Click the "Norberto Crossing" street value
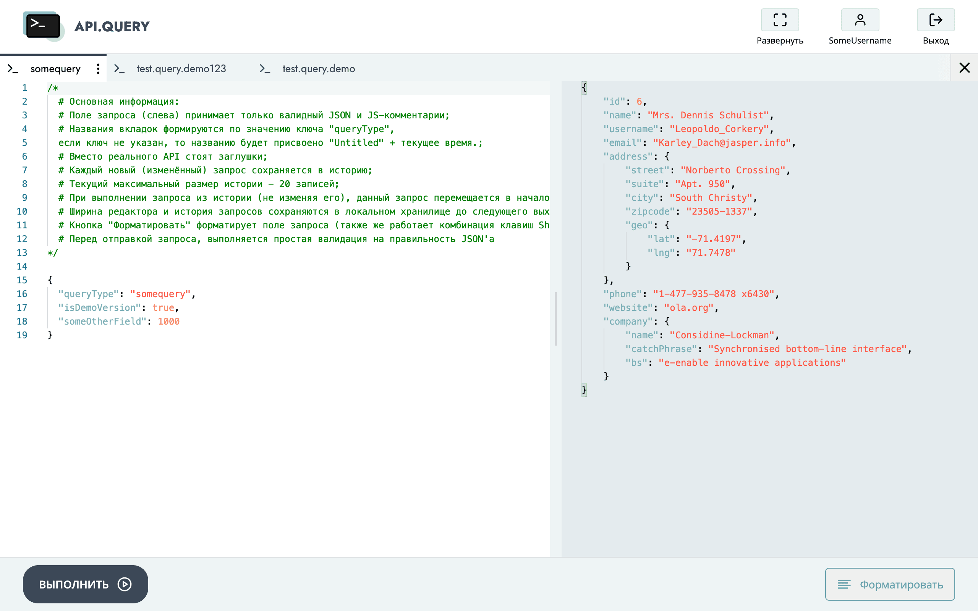Viewport: 978px width, 611px height. pos(732,170)
